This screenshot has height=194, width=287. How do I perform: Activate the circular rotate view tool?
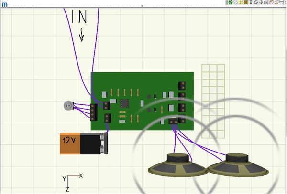click(x=256, y=2)
